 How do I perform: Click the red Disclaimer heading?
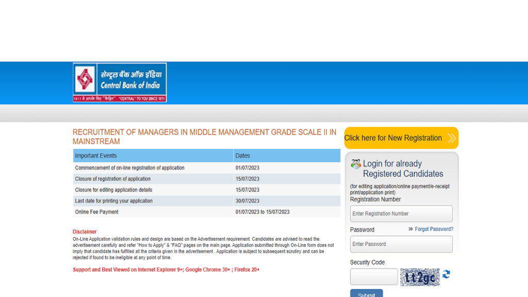point(85,232)
